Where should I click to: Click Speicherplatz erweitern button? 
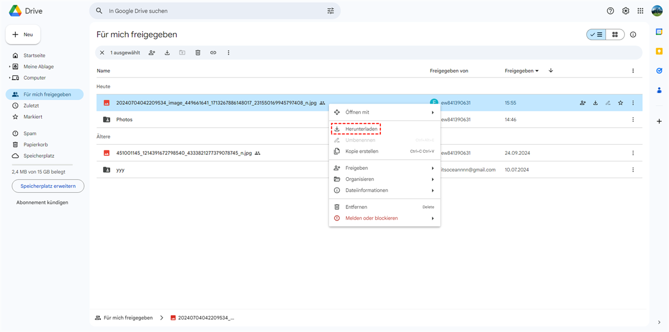pyautogui.click(x=48, y=186)
